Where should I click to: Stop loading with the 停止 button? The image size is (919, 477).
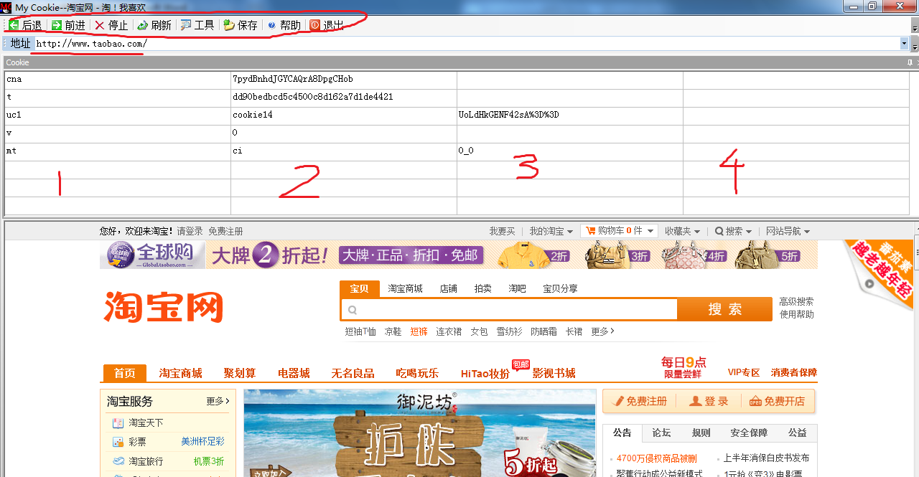(111, 25)
